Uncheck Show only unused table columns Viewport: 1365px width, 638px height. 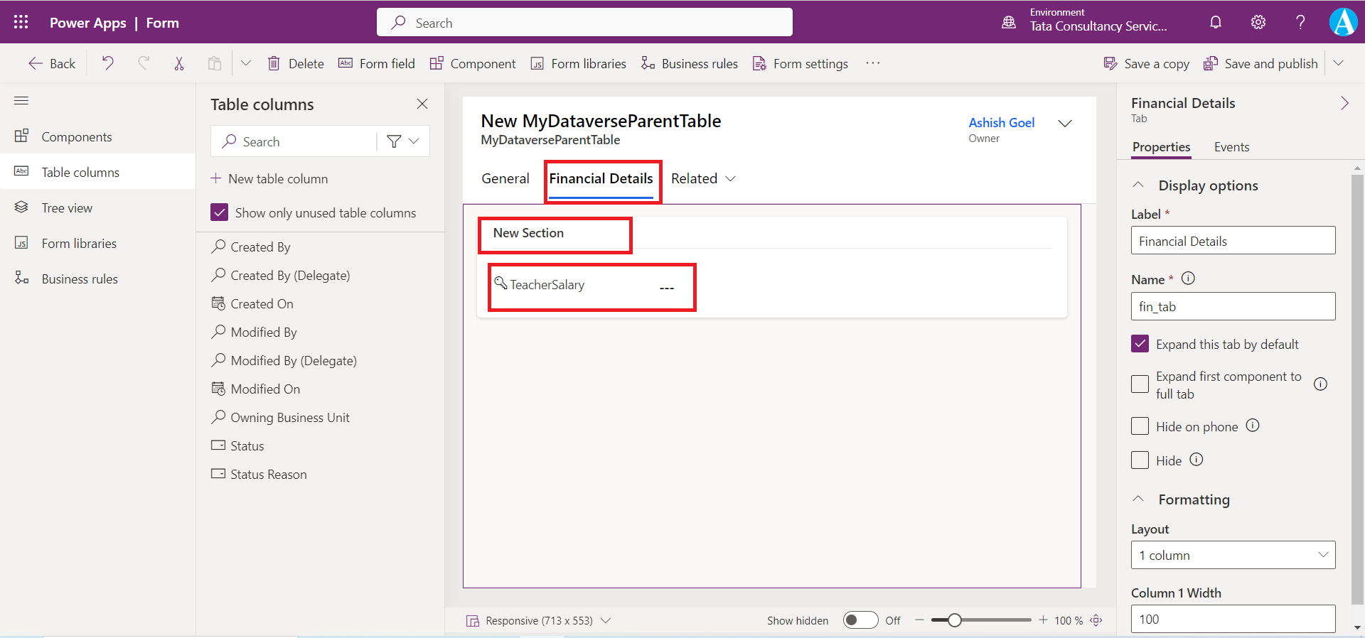click(220, 212)
